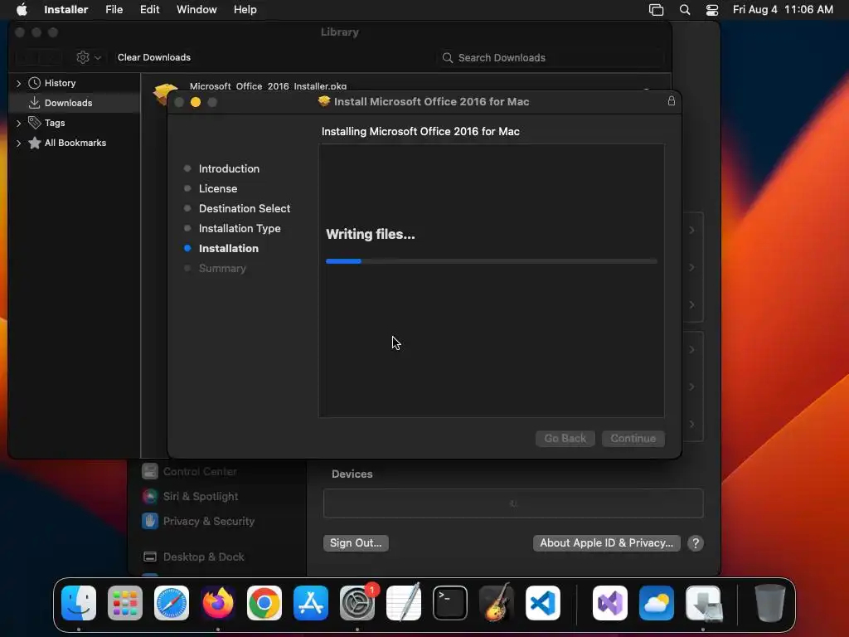Screen dimensions: 849x637
Task: Click the Search Downloads field
Action: pyautogui.click(x=551, y=57)
